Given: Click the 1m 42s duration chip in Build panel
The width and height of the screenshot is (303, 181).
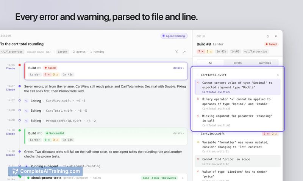Looking at the screenshot, I should (x=221, y=51).
